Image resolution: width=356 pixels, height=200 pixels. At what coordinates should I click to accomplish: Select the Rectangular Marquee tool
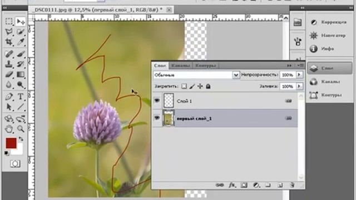9,21
